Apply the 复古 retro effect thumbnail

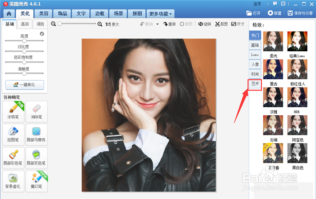point(273,69)
